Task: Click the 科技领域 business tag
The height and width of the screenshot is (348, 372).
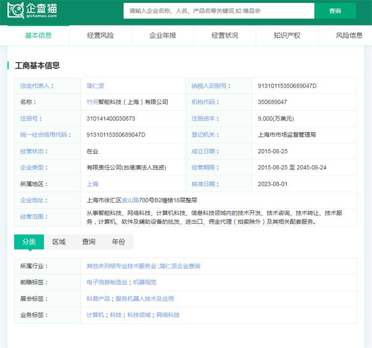Action: pyautogui.click(x=139, y=315)
